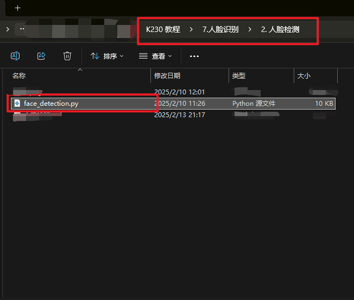Click the Rename icon in toolbar
Screen dimensions: 354x300
(16, 56)
